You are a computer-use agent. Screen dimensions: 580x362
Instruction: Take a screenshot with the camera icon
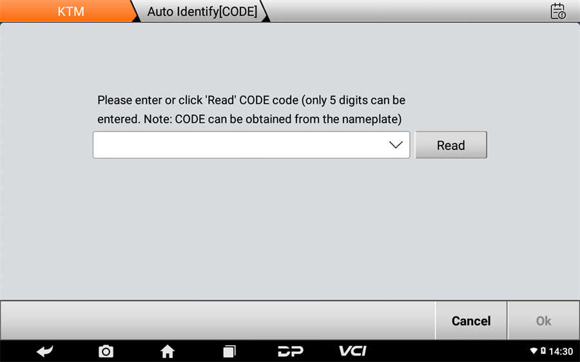point(106,351)
